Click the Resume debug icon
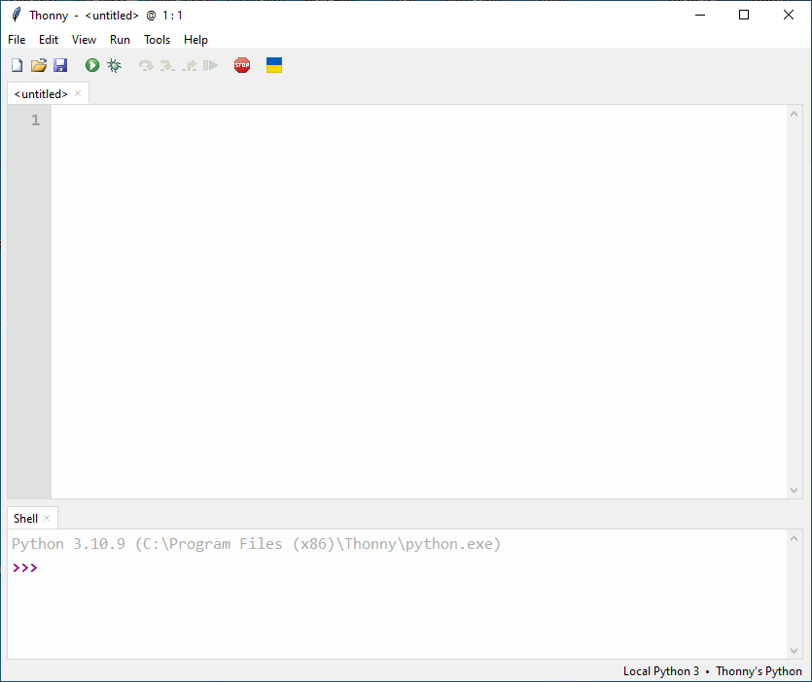This screenshot has height=682, width=812. point(210,65)
